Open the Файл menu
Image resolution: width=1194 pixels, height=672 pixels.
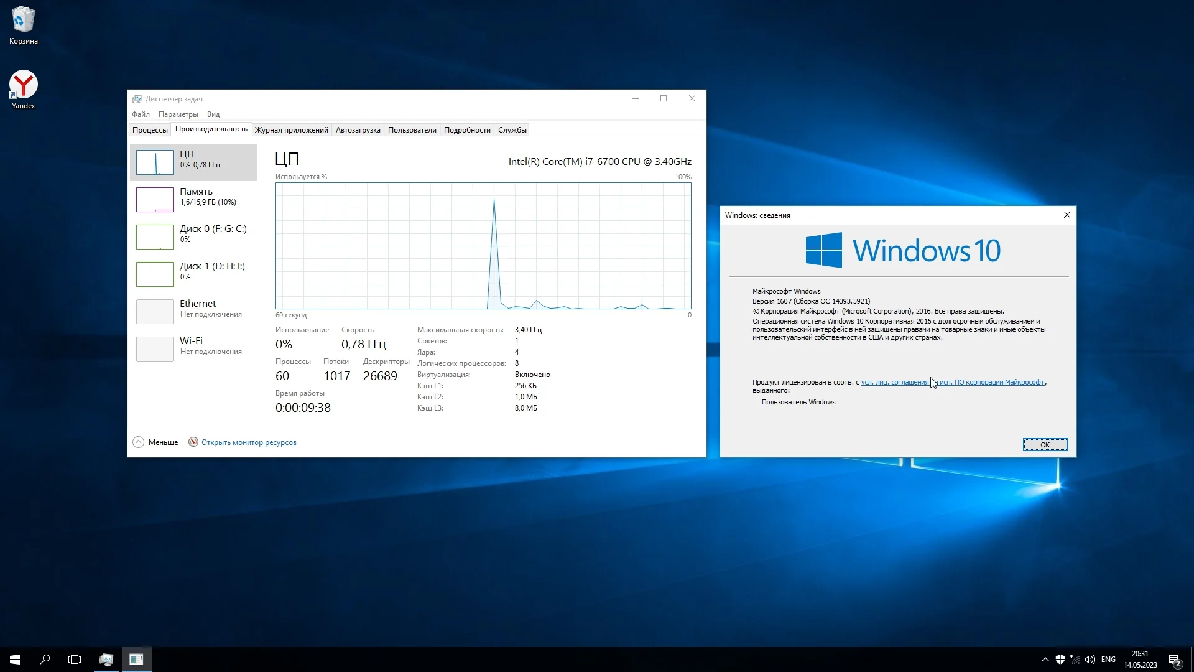coord(141,114)
